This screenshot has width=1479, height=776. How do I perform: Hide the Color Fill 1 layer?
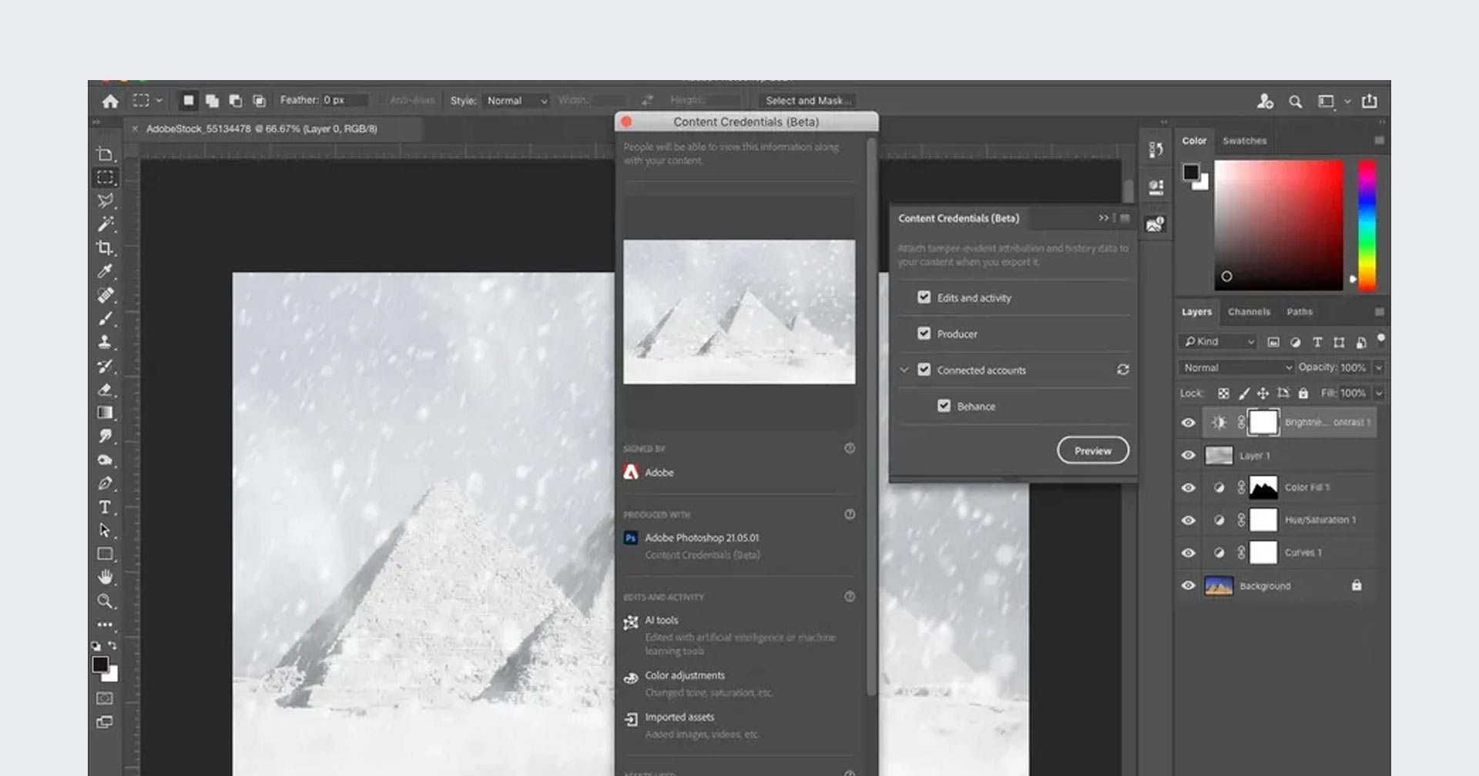pos(1189,487)
